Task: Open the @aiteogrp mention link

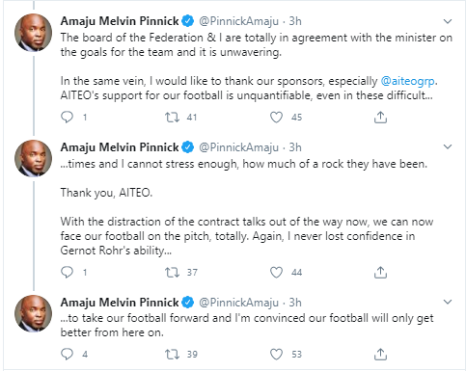Action: tap(408, 81)
